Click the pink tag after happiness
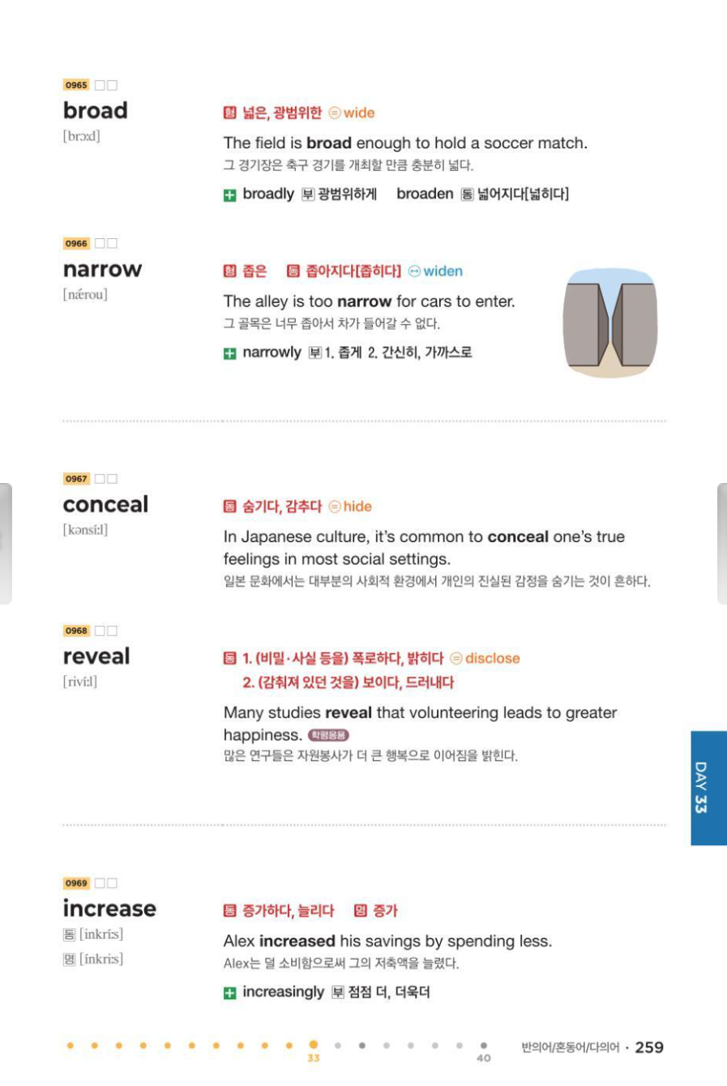Viewport: 727px width, 1086px height. click(328, 735)
